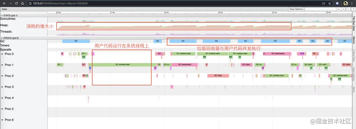Open the browser profile avatar
The image size is (356, 129).
click(x=345, y=3)
